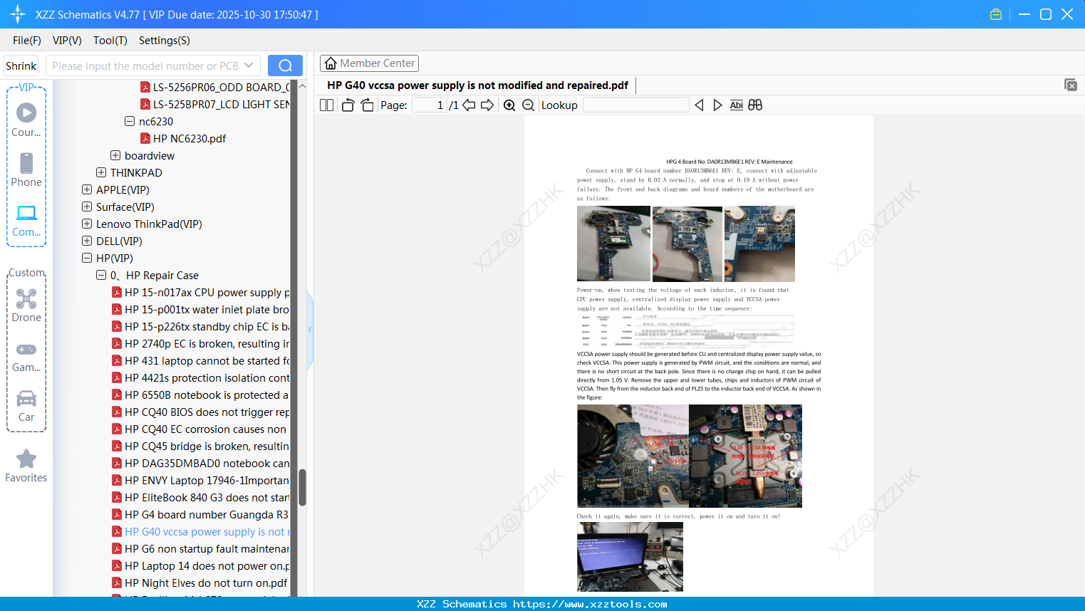
Task: Open HP CQ45 bridge is broken file
Action: point(200,446)
